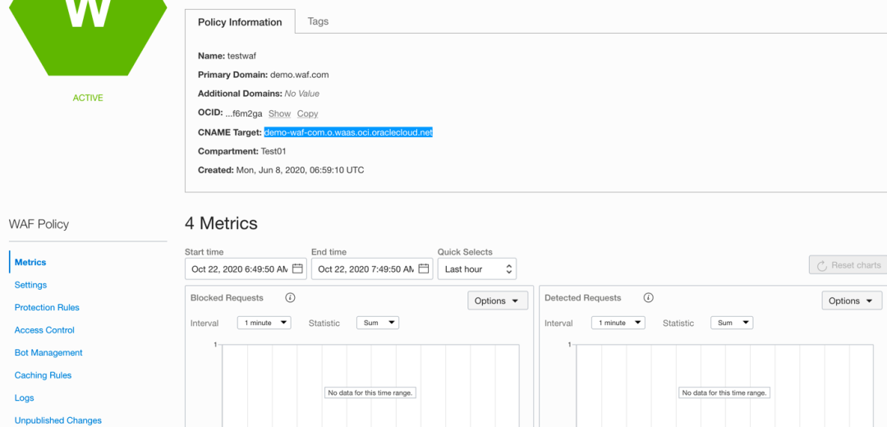Image resolution: width=887 pixels, height=427 pixels.
Task: Open Blocked Requests Options menu
Action: pyautogui.click(x=497, y=301)
